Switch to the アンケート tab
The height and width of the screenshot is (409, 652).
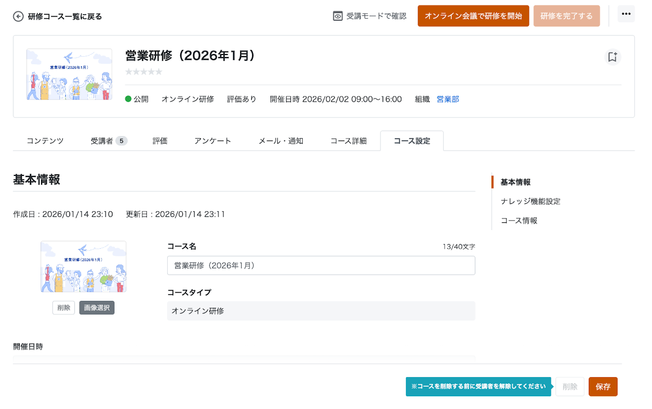click(213, 141)
